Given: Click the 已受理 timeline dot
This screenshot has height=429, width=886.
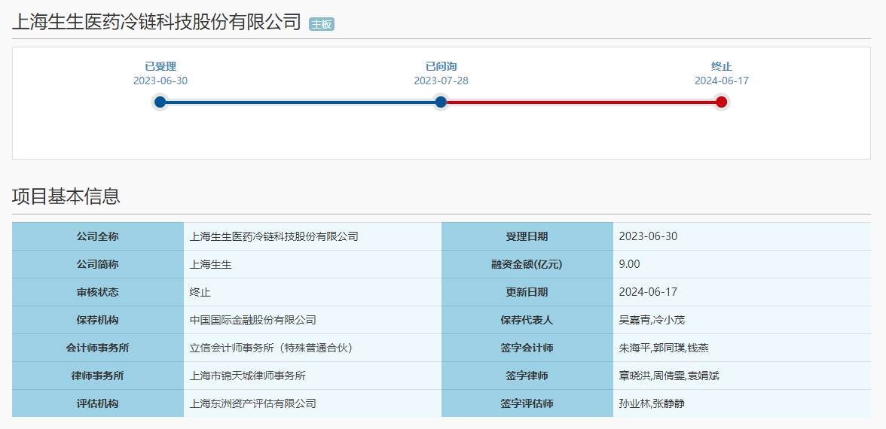Looking at the screenshot, I should tap(160, 102).
